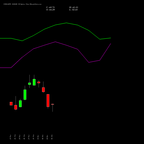
Task: Select the red candlestick for 21 Nov
Action: pyautogui.click(x=11, y=104)
